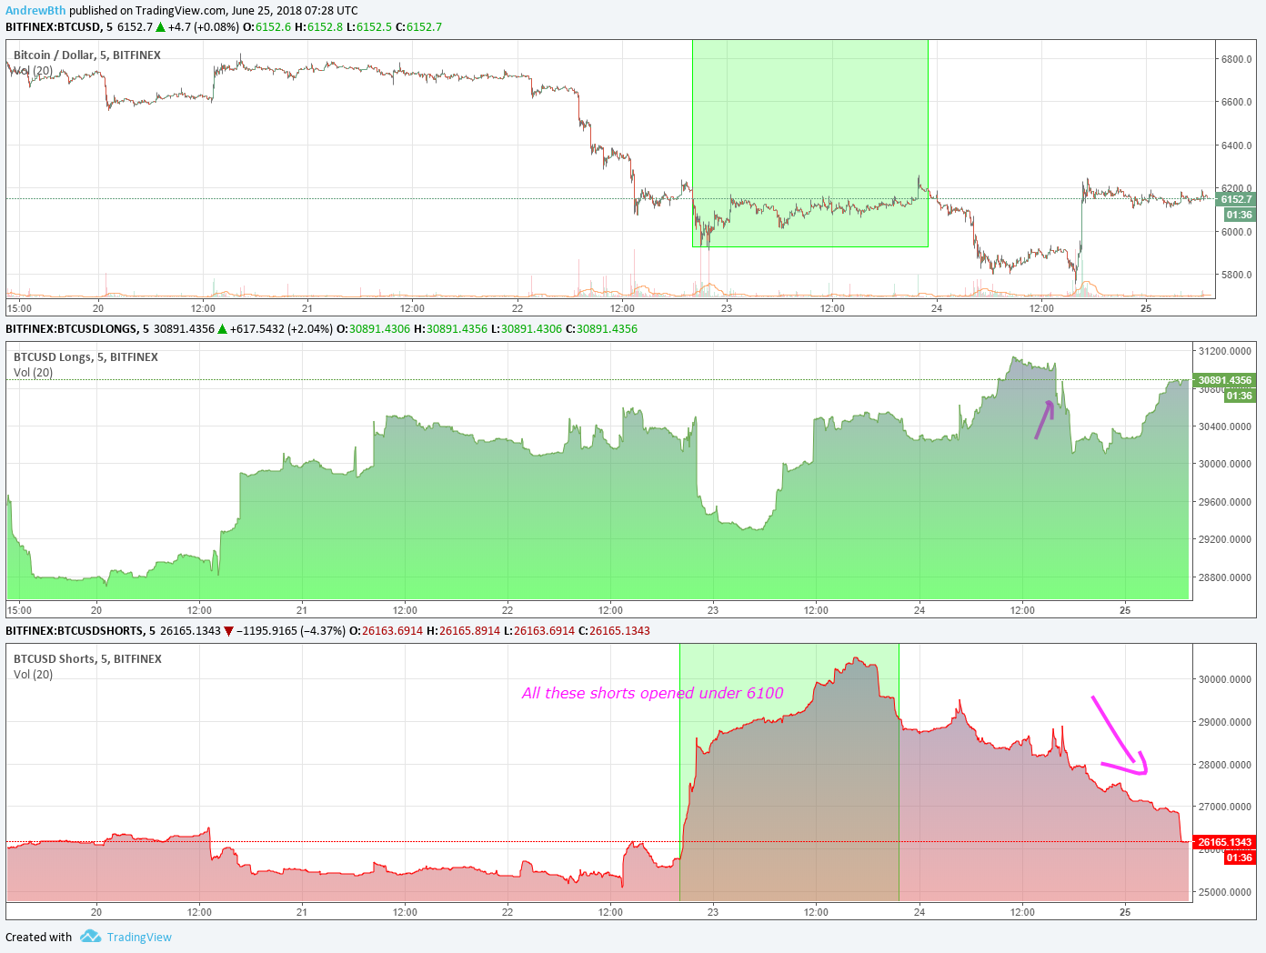Click the 'C:26165.1343' Shorts close value
The height and width of the screenshot is (953, 1266).
(614, 630)
